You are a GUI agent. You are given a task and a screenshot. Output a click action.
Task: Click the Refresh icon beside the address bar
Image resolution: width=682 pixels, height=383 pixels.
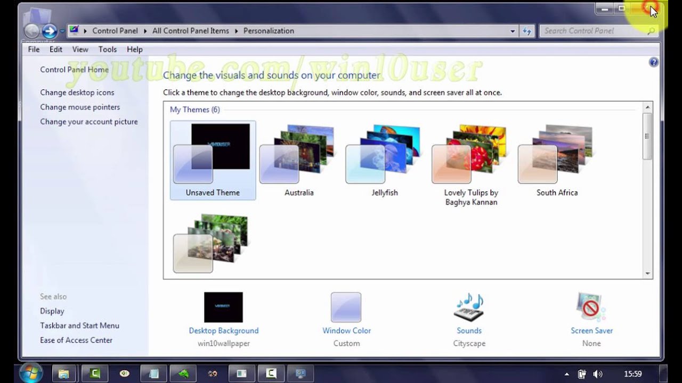(x=527, y=31)
